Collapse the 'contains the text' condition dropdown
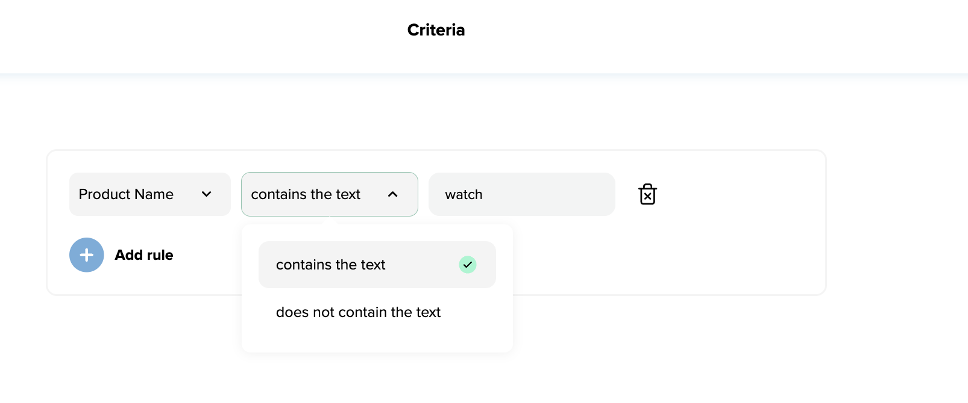The image size is (968, 403). pyautogui.click(x=330, y=194)
